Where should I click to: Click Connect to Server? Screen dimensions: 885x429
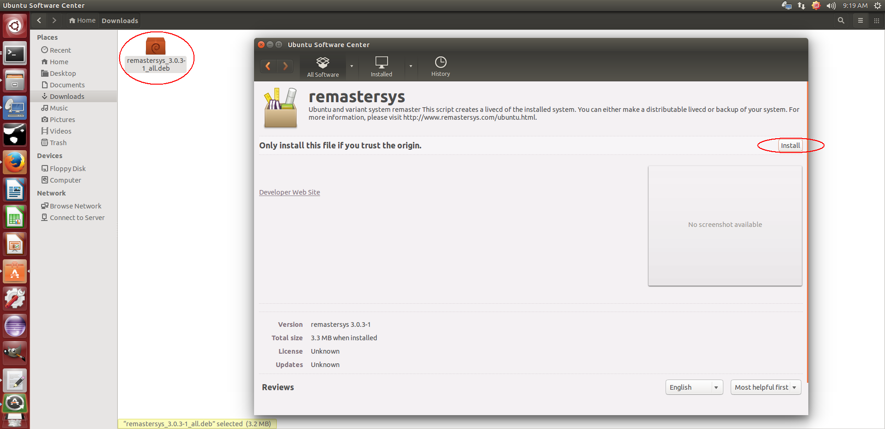[73, 217]
